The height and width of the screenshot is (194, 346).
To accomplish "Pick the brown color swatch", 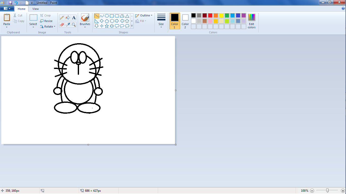I will pos(205,21).
